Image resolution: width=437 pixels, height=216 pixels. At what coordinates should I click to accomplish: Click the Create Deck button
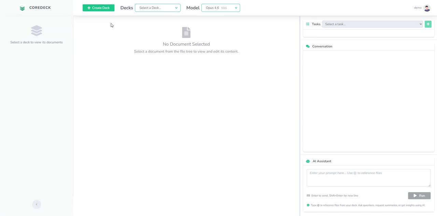click(x=98, y=8)
